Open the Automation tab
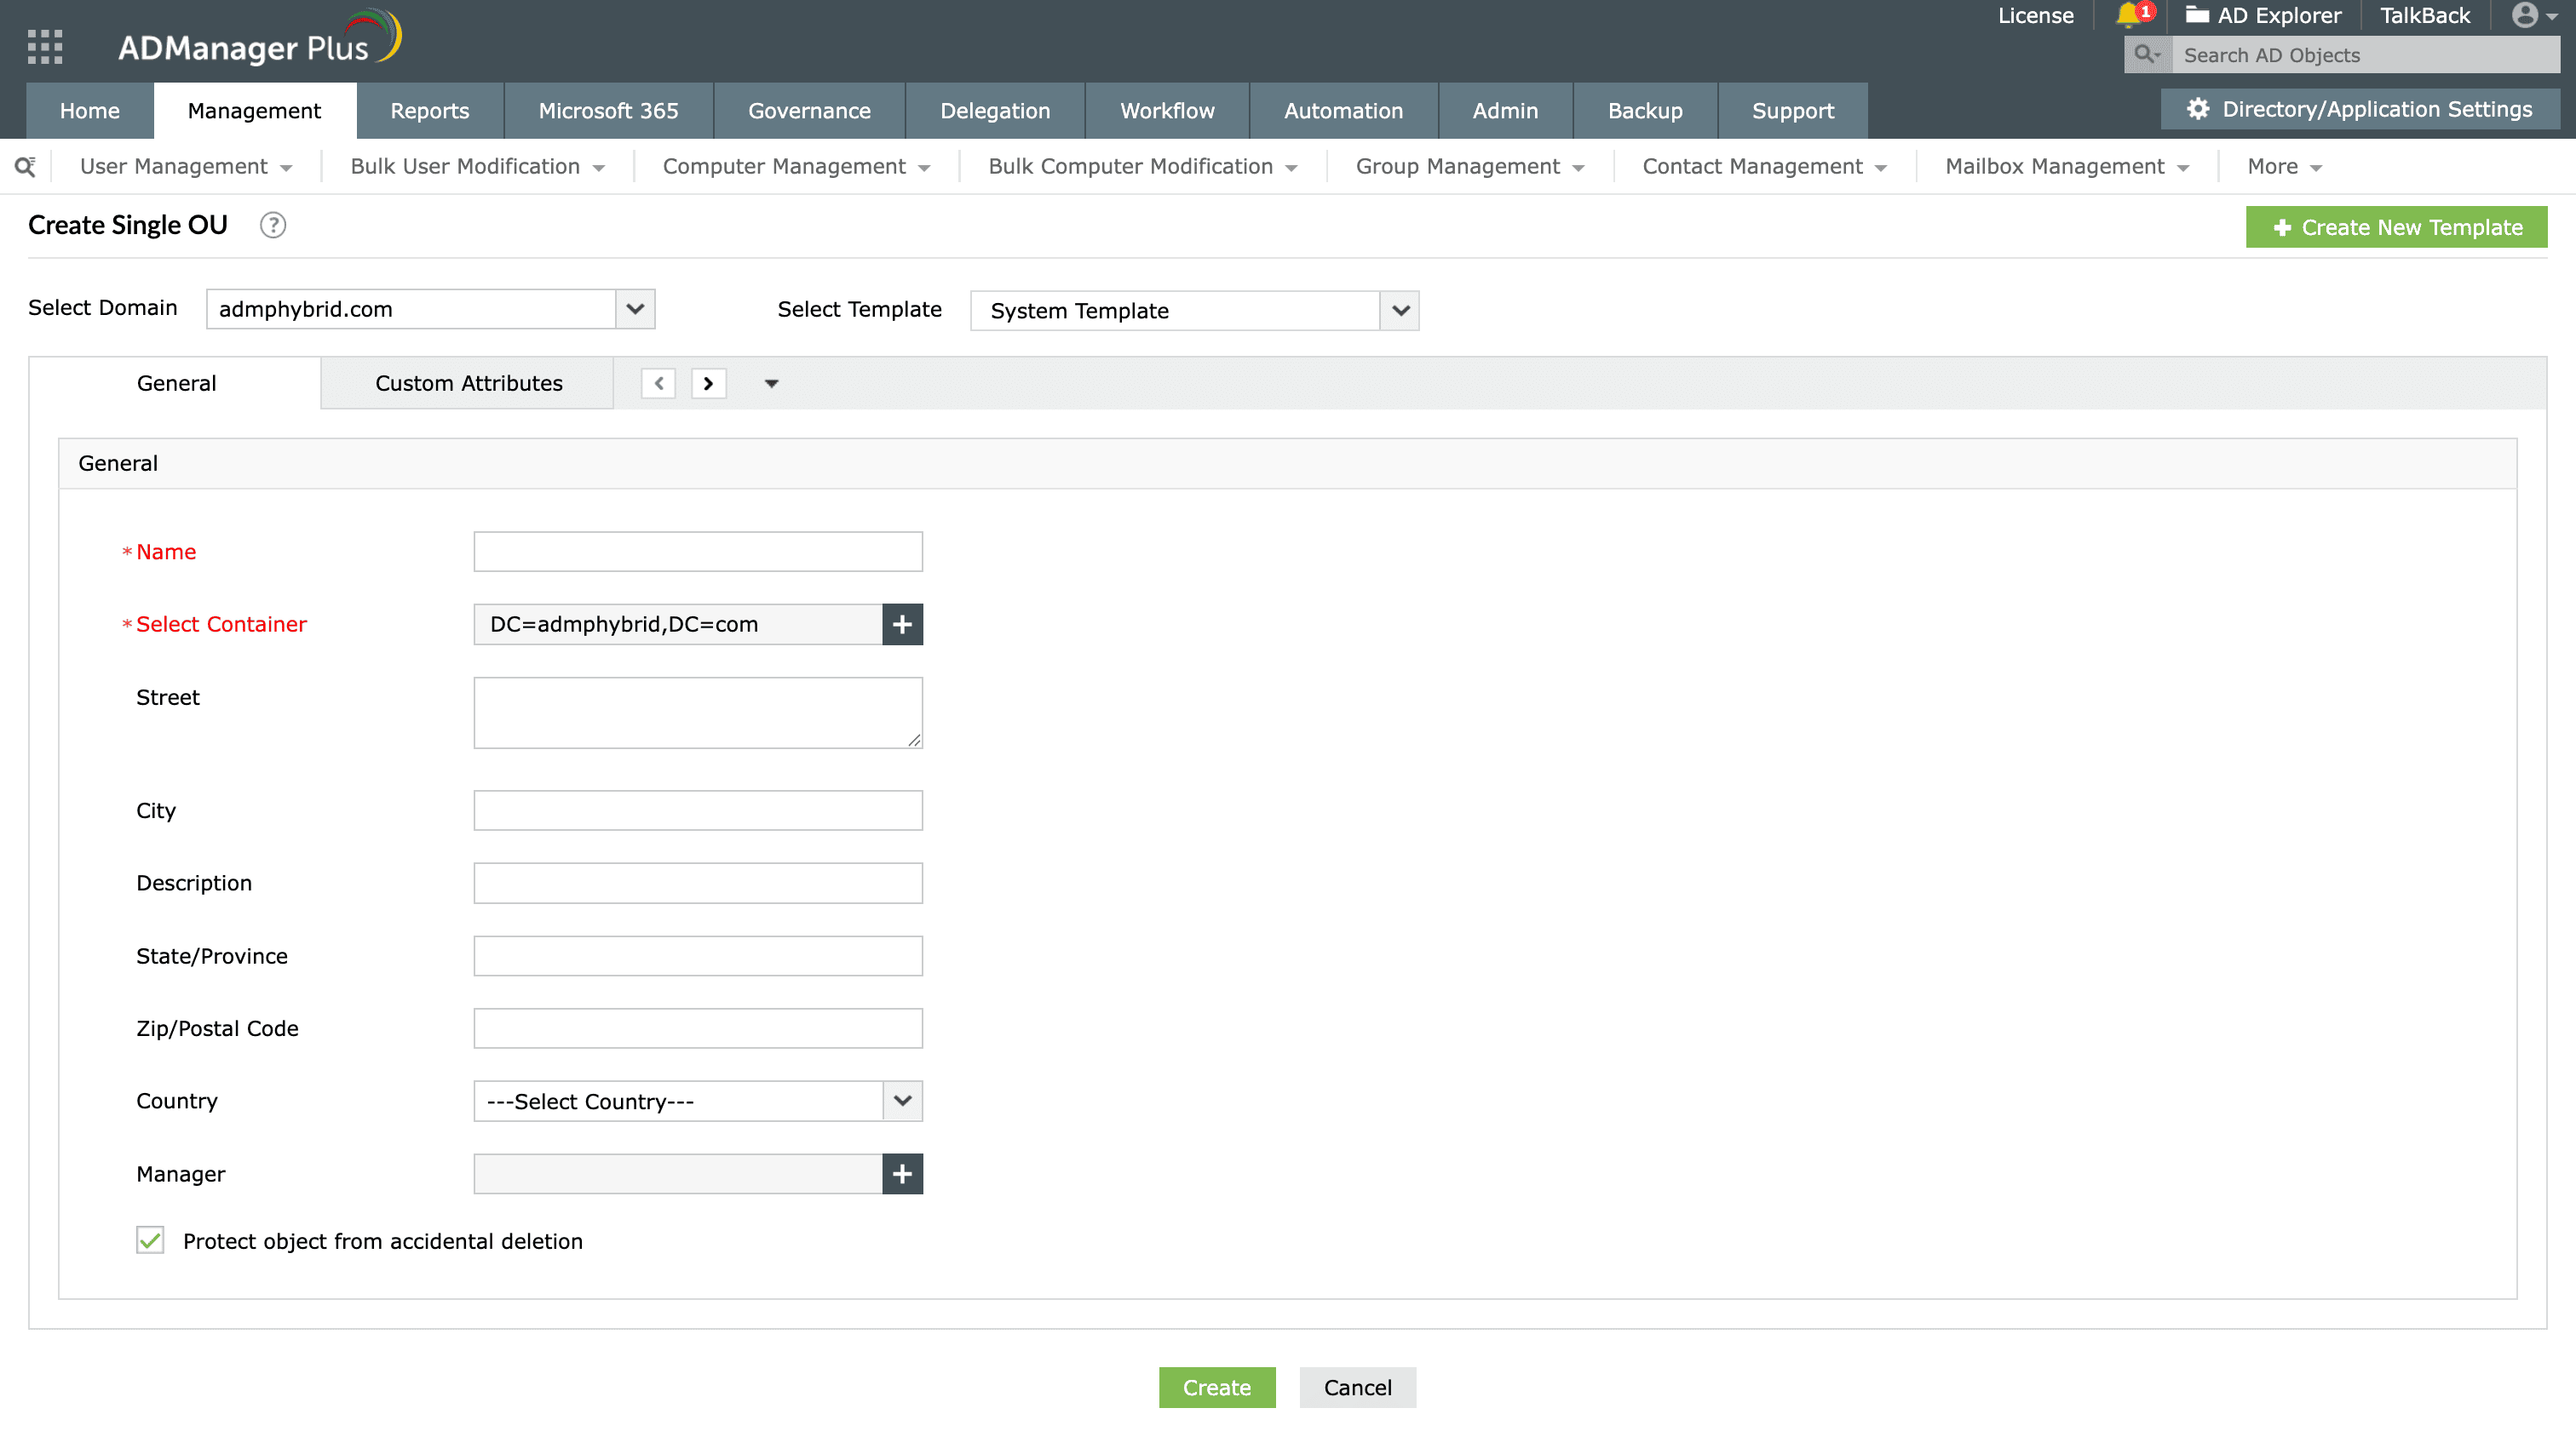Viewport: 2576px width, 1454px height. pyautogui.click(x=1343, y=111)
